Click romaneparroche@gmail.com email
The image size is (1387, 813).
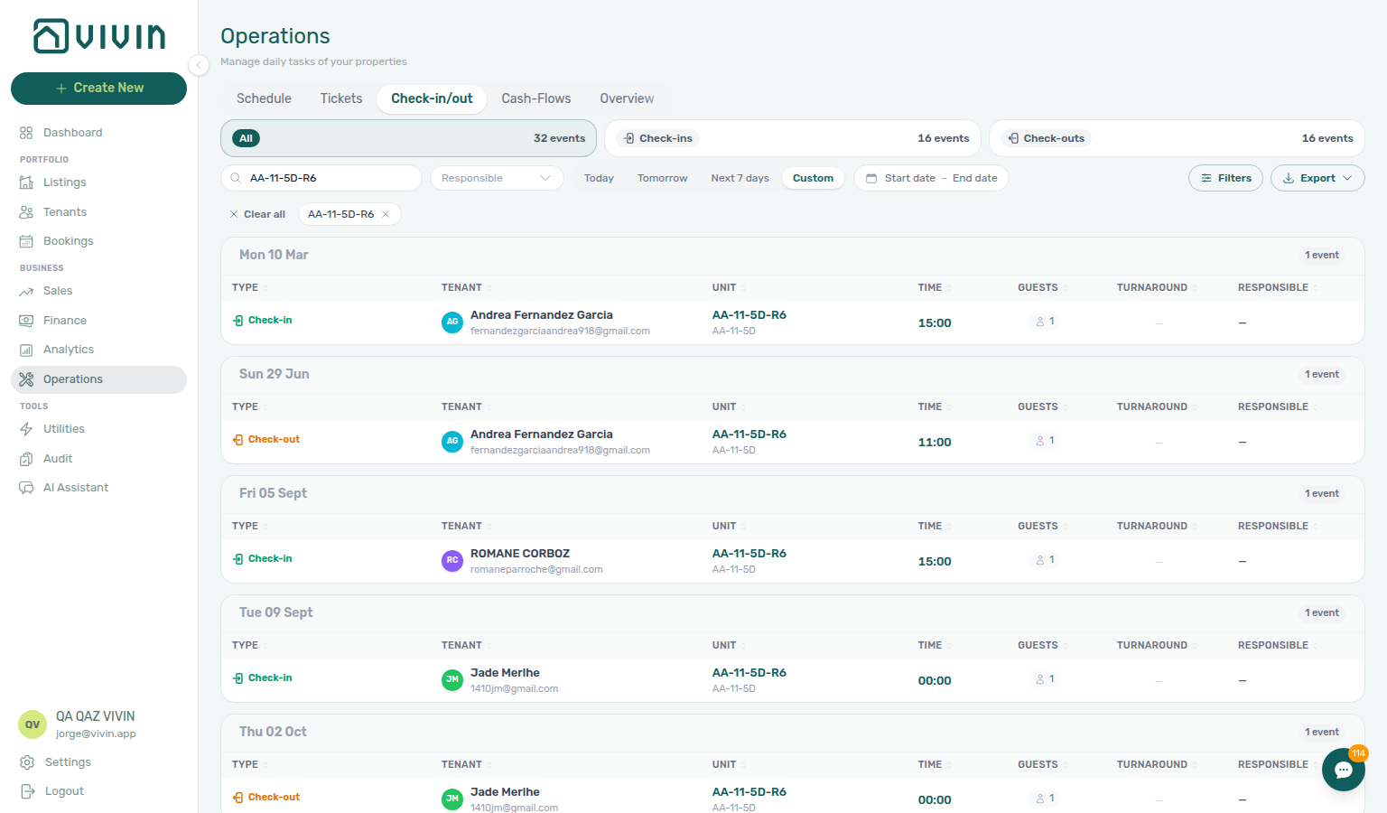536,570
